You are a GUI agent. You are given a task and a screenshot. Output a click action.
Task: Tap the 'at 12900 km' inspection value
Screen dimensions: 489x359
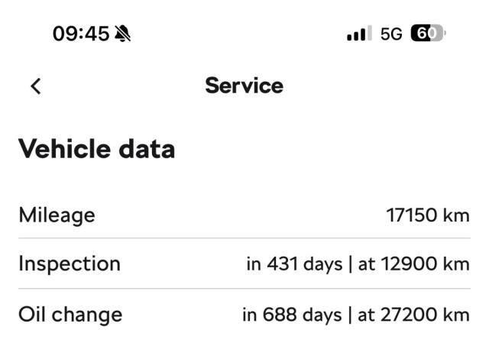point(413,264)
